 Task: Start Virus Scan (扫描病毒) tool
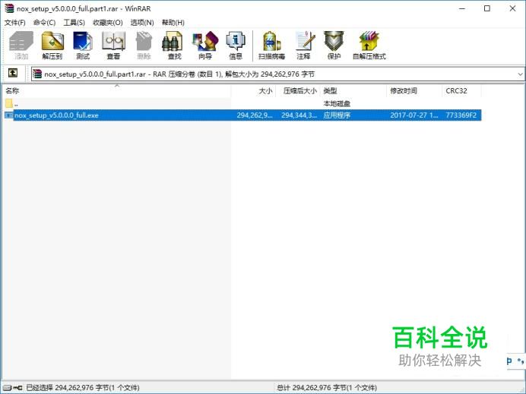[x=271, y=46]
